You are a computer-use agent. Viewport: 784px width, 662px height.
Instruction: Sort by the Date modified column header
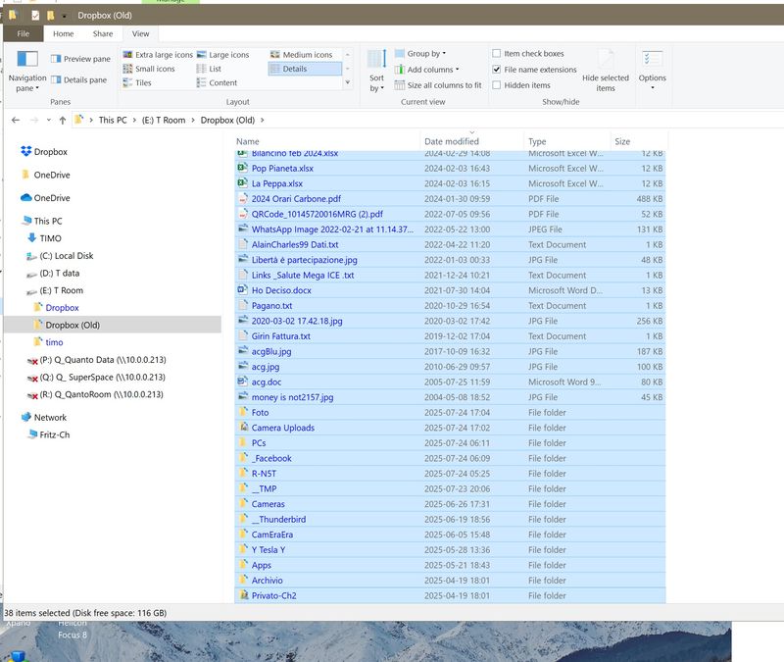(x=452, y=142)
